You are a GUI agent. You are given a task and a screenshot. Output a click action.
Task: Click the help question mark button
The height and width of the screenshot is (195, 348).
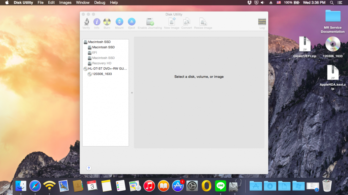pyautogui.click(x=89, y=168)
